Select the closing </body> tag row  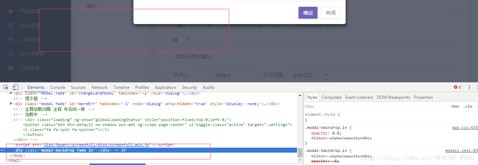(x=17, y=156)
